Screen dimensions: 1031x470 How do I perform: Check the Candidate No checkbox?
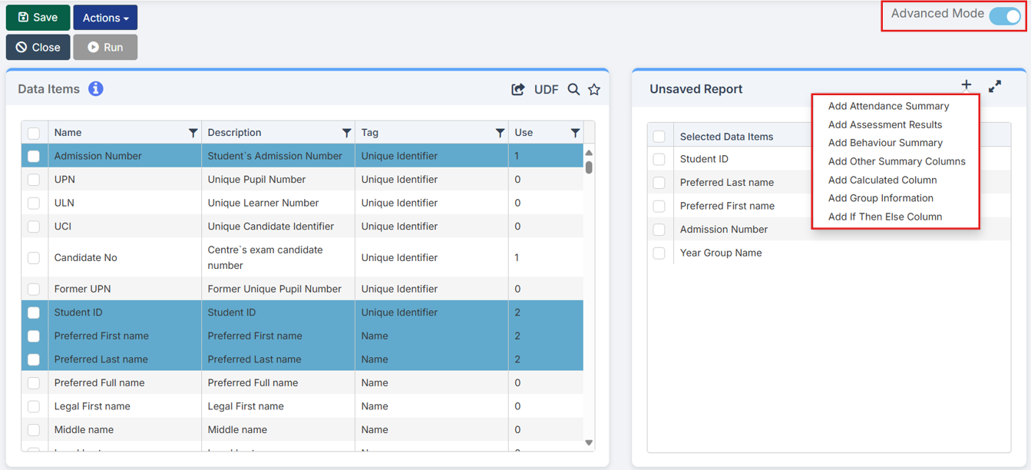coord(34,258)
